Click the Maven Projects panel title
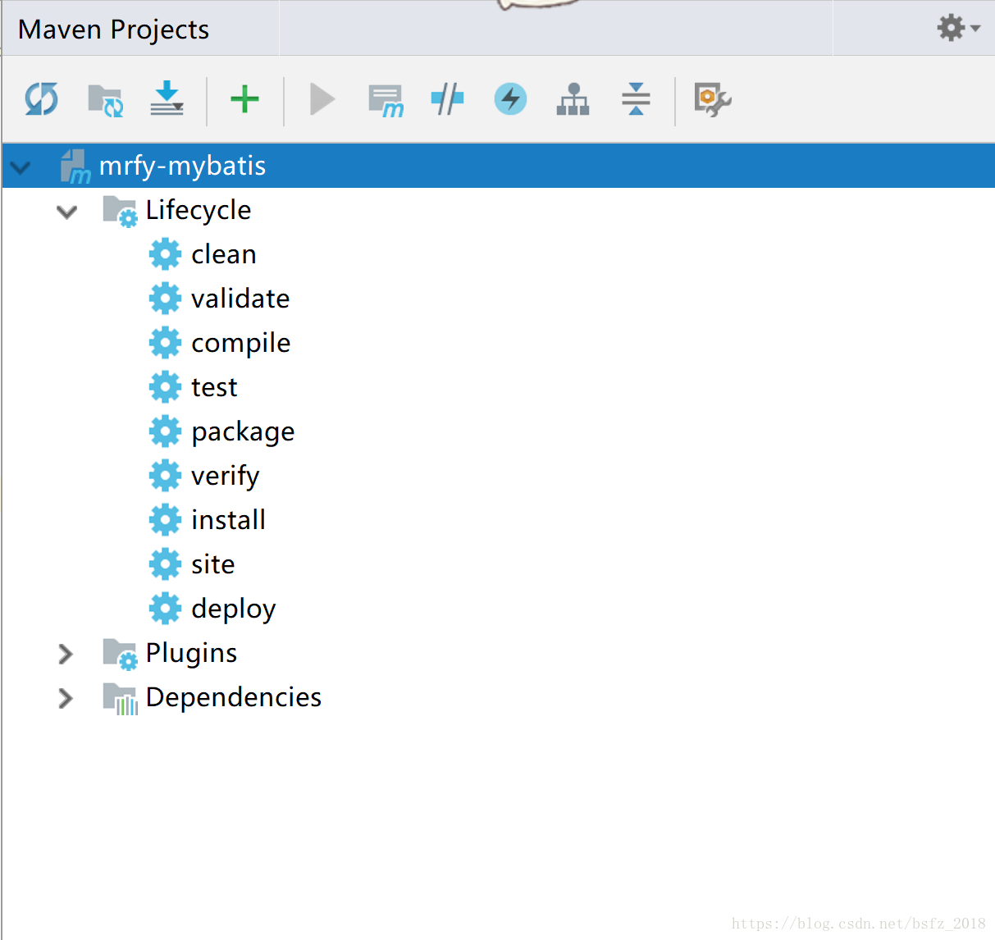995x940 pixels. click(x=113, y=30)
